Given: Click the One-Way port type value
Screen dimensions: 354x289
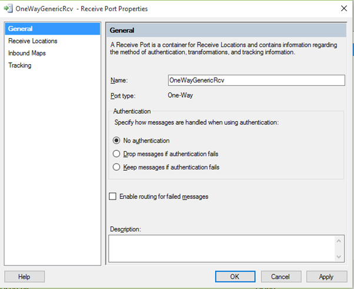Looking at the screenshot, I should 181,95.
